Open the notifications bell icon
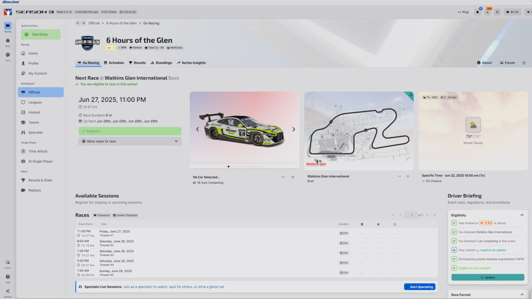The image size is (532, 299). click(477, 12)
